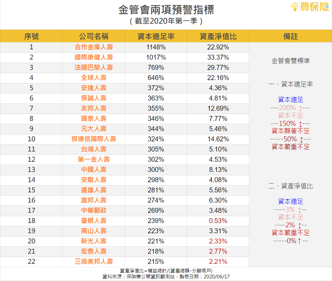Click the 資產淨值比 formula footnote
Screen dimensions: 332x281
pos(166,271)
